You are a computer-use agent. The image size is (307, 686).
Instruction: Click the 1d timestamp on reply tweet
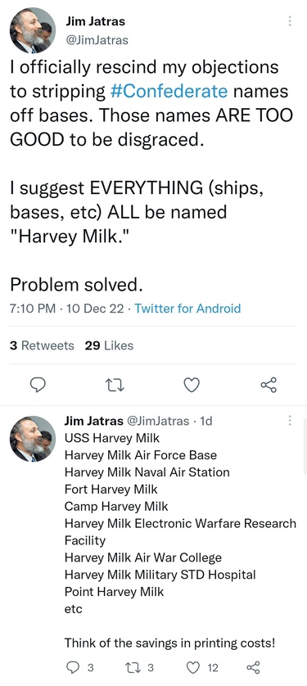coord(205,422)
